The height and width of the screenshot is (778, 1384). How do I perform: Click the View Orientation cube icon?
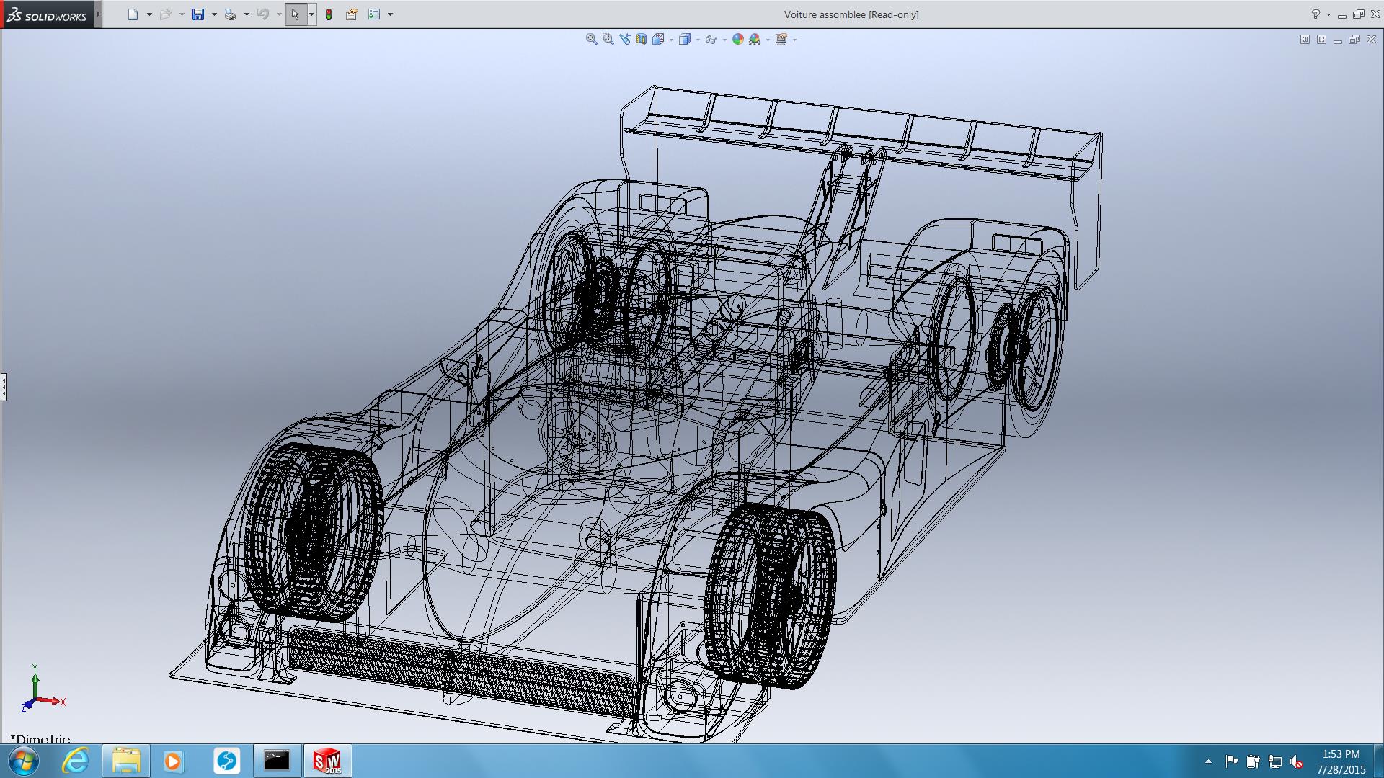(657, 40)
